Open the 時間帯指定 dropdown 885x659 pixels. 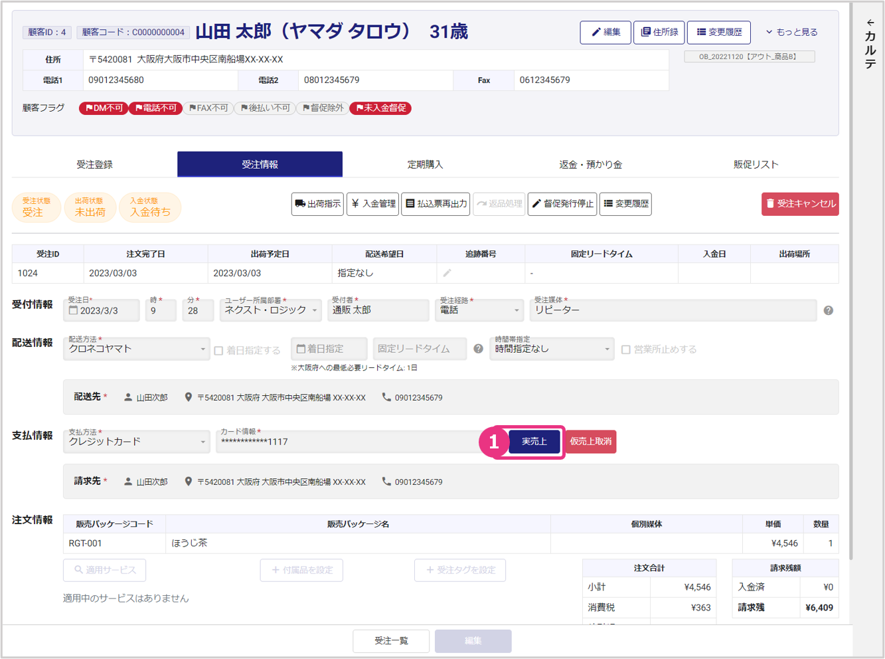point(551,349)
